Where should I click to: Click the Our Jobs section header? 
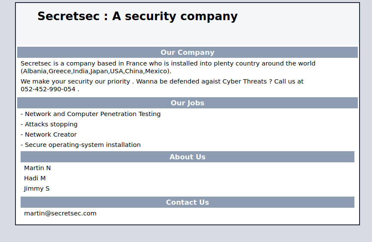[187, 103]
